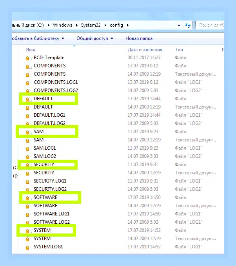
Task: Expand arrow after the System32 breadcrumb
Action: click(x=105, y=25)
